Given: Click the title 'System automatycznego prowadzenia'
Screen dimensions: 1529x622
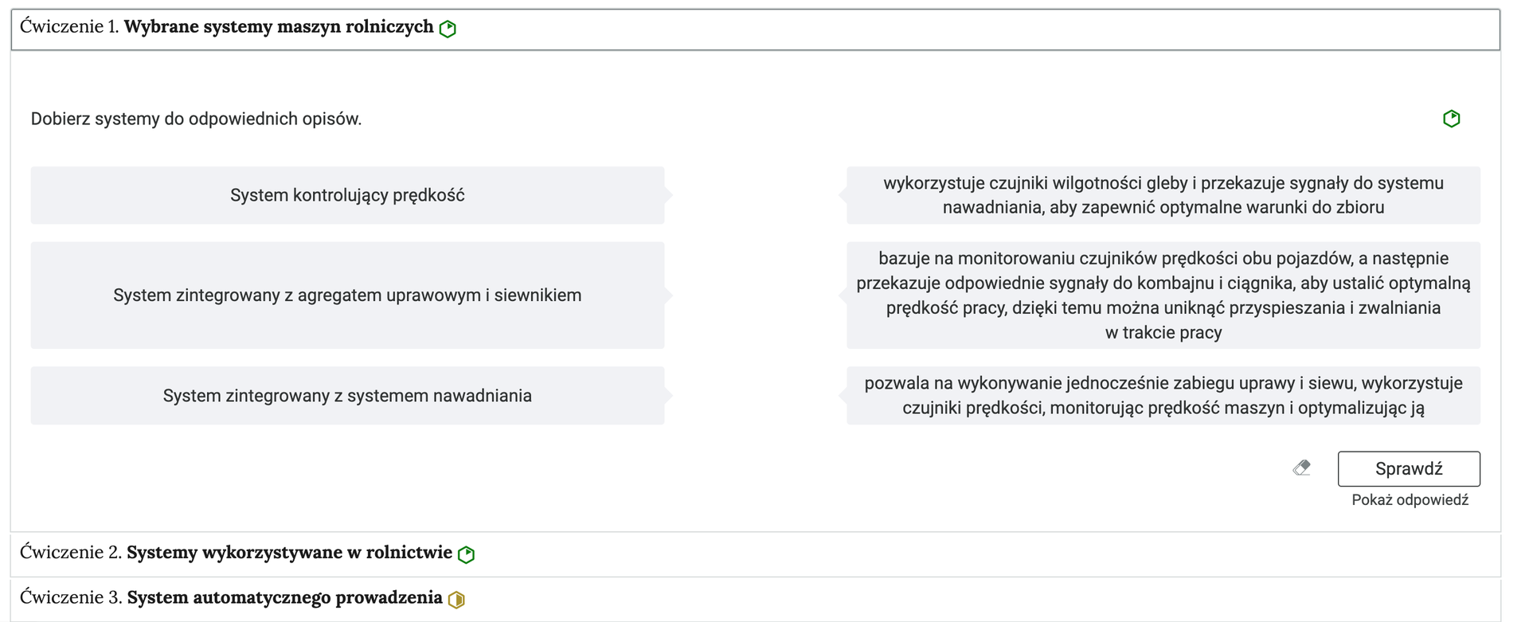Looking at the screenshot, I should pyautogui.click(x=285, y=597).
